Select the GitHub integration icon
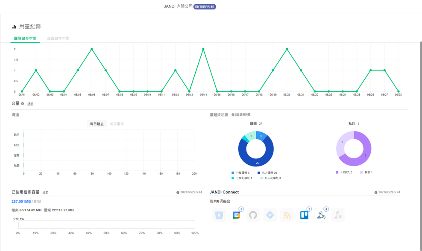Image resolution: width=422 pixels, height=251 pixels. [x=253, y=216]
